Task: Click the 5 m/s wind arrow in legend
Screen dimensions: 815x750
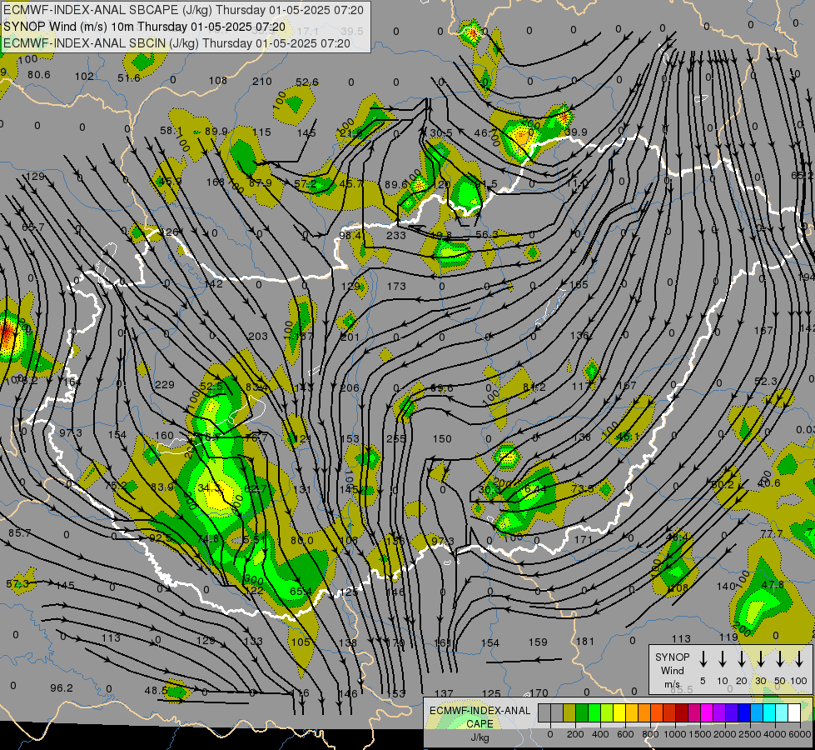Action: tap(703, 659)
